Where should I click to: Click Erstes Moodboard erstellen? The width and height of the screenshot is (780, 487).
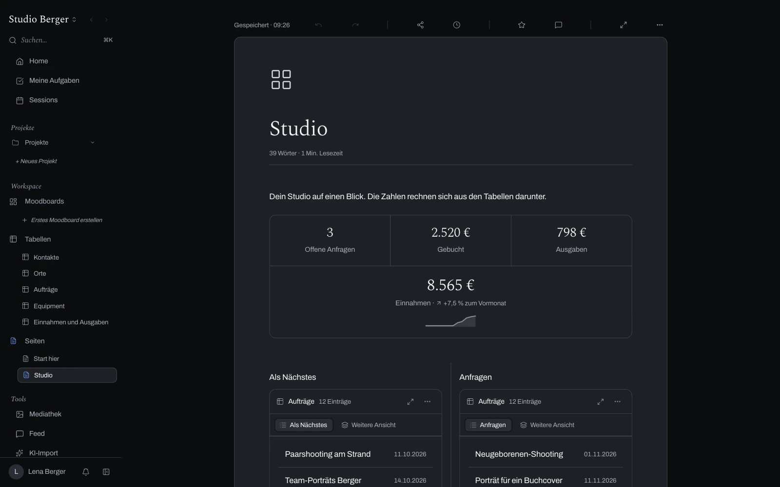click(x=62, y=220)
